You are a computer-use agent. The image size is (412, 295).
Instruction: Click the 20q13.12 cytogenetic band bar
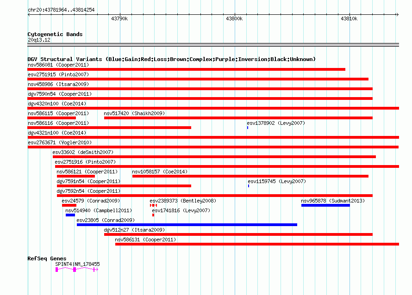click(x=213, y=45)
